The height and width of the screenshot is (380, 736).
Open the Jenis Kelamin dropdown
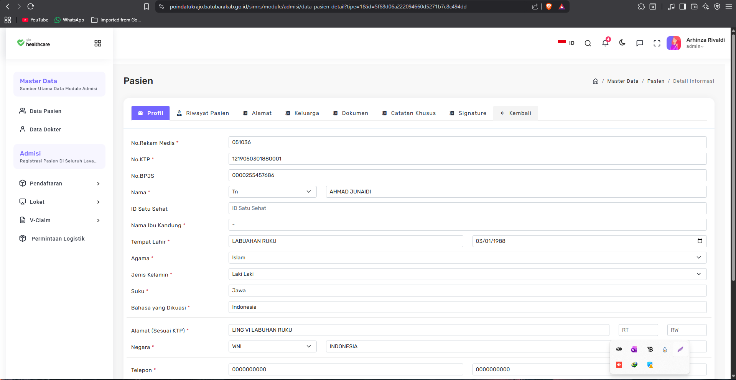(x=468, y=274)
